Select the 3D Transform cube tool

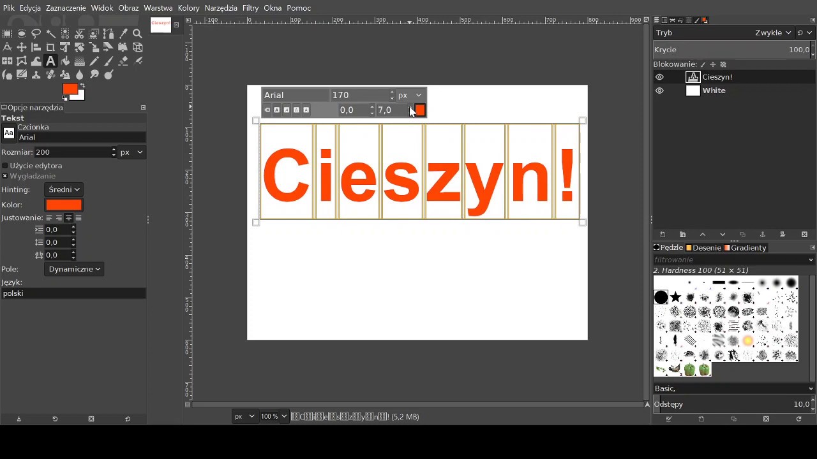click(x=137, y=47)
